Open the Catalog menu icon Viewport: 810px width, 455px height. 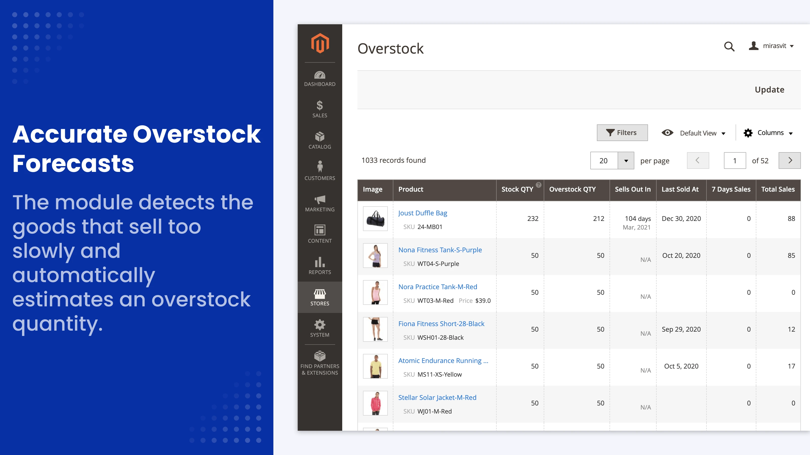319,140
